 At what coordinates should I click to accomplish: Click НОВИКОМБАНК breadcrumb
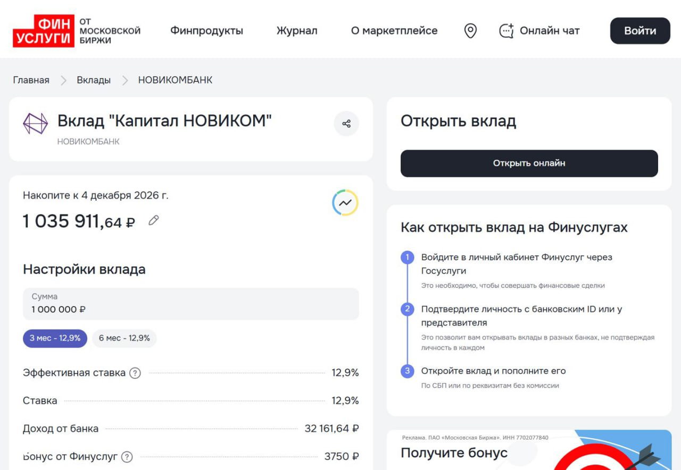tap(175, 80)
